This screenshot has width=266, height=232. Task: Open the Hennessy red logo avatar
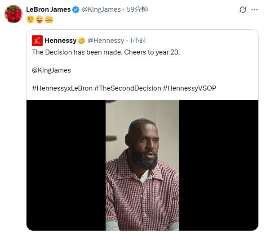click(37, 41)
